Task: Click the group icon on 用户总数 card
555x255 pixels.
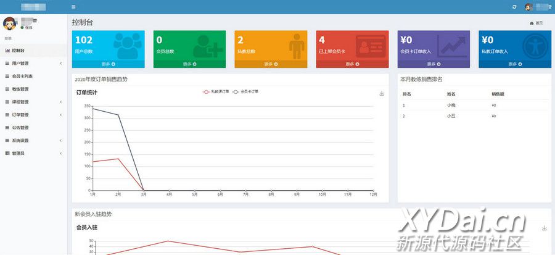Action: (x=126, y=46)
